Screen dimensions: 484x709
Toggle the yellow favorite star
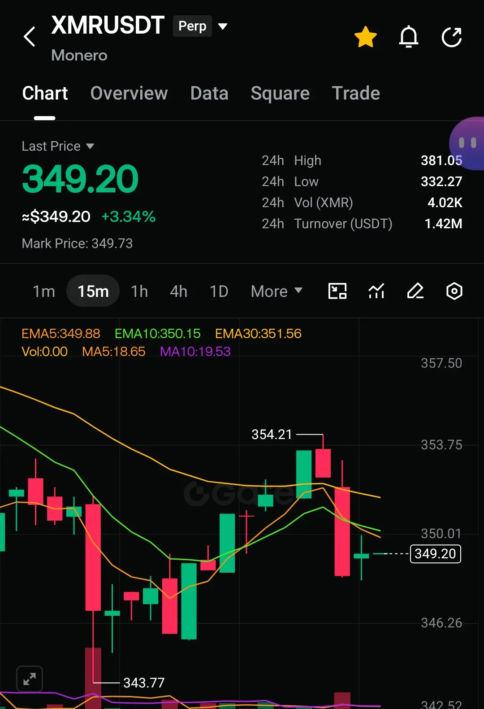pyautogui.click(x=365, y=37)
